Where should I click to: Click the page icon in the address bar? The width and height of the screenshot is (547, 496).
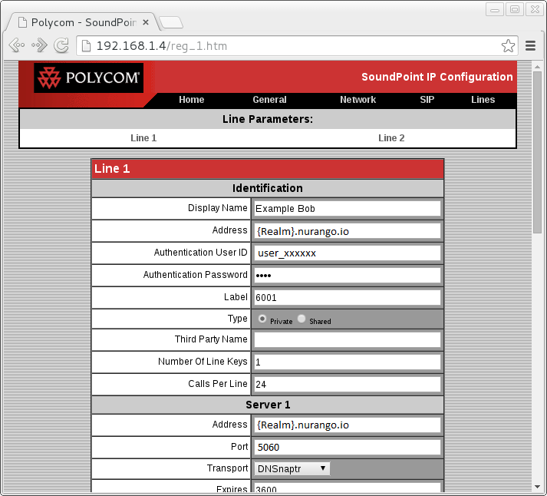pyautogui.click(x=86, y=46)
